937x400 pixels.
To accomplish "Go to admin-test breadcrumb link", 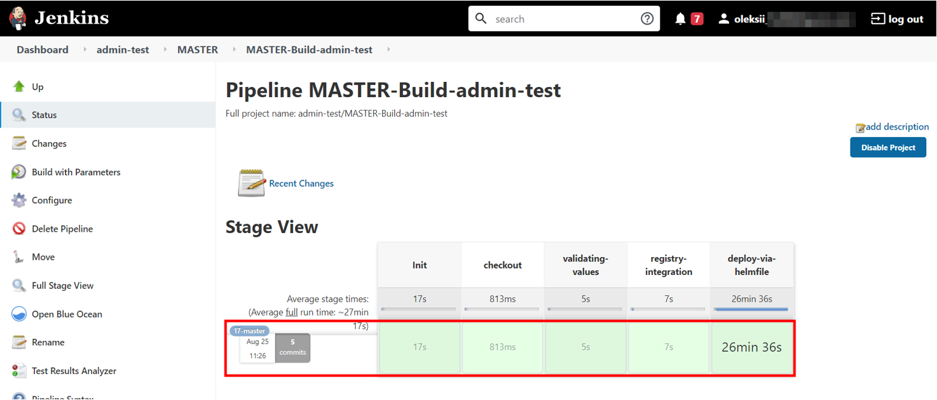I will point(123,50).
